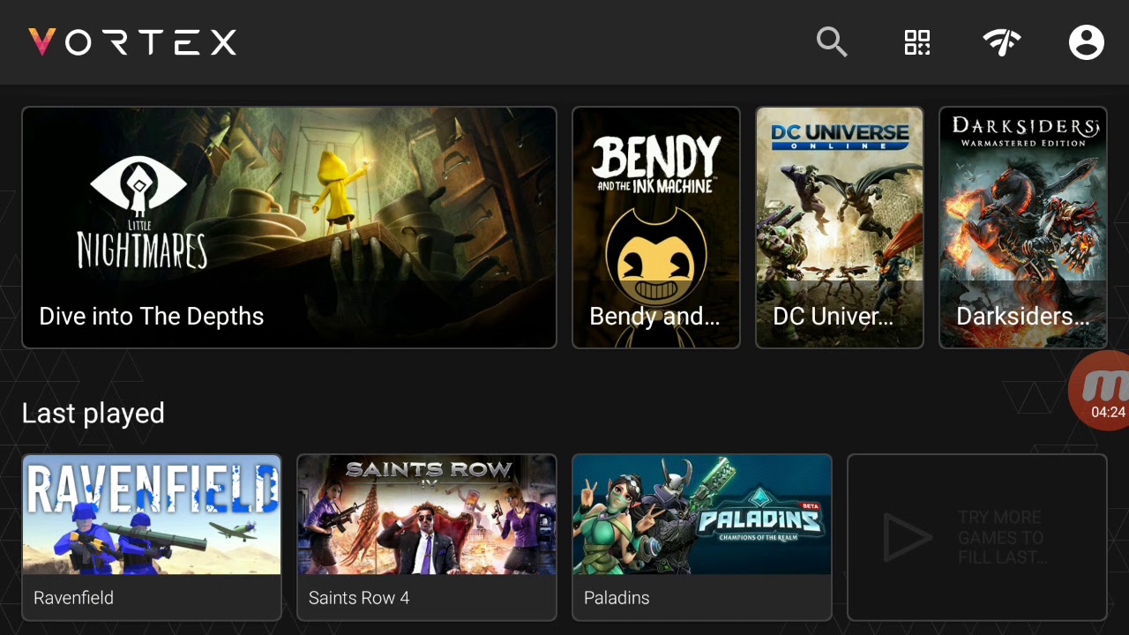
Task: Click the 'Dive into The Depths' caption
Action: click(152, 316)
